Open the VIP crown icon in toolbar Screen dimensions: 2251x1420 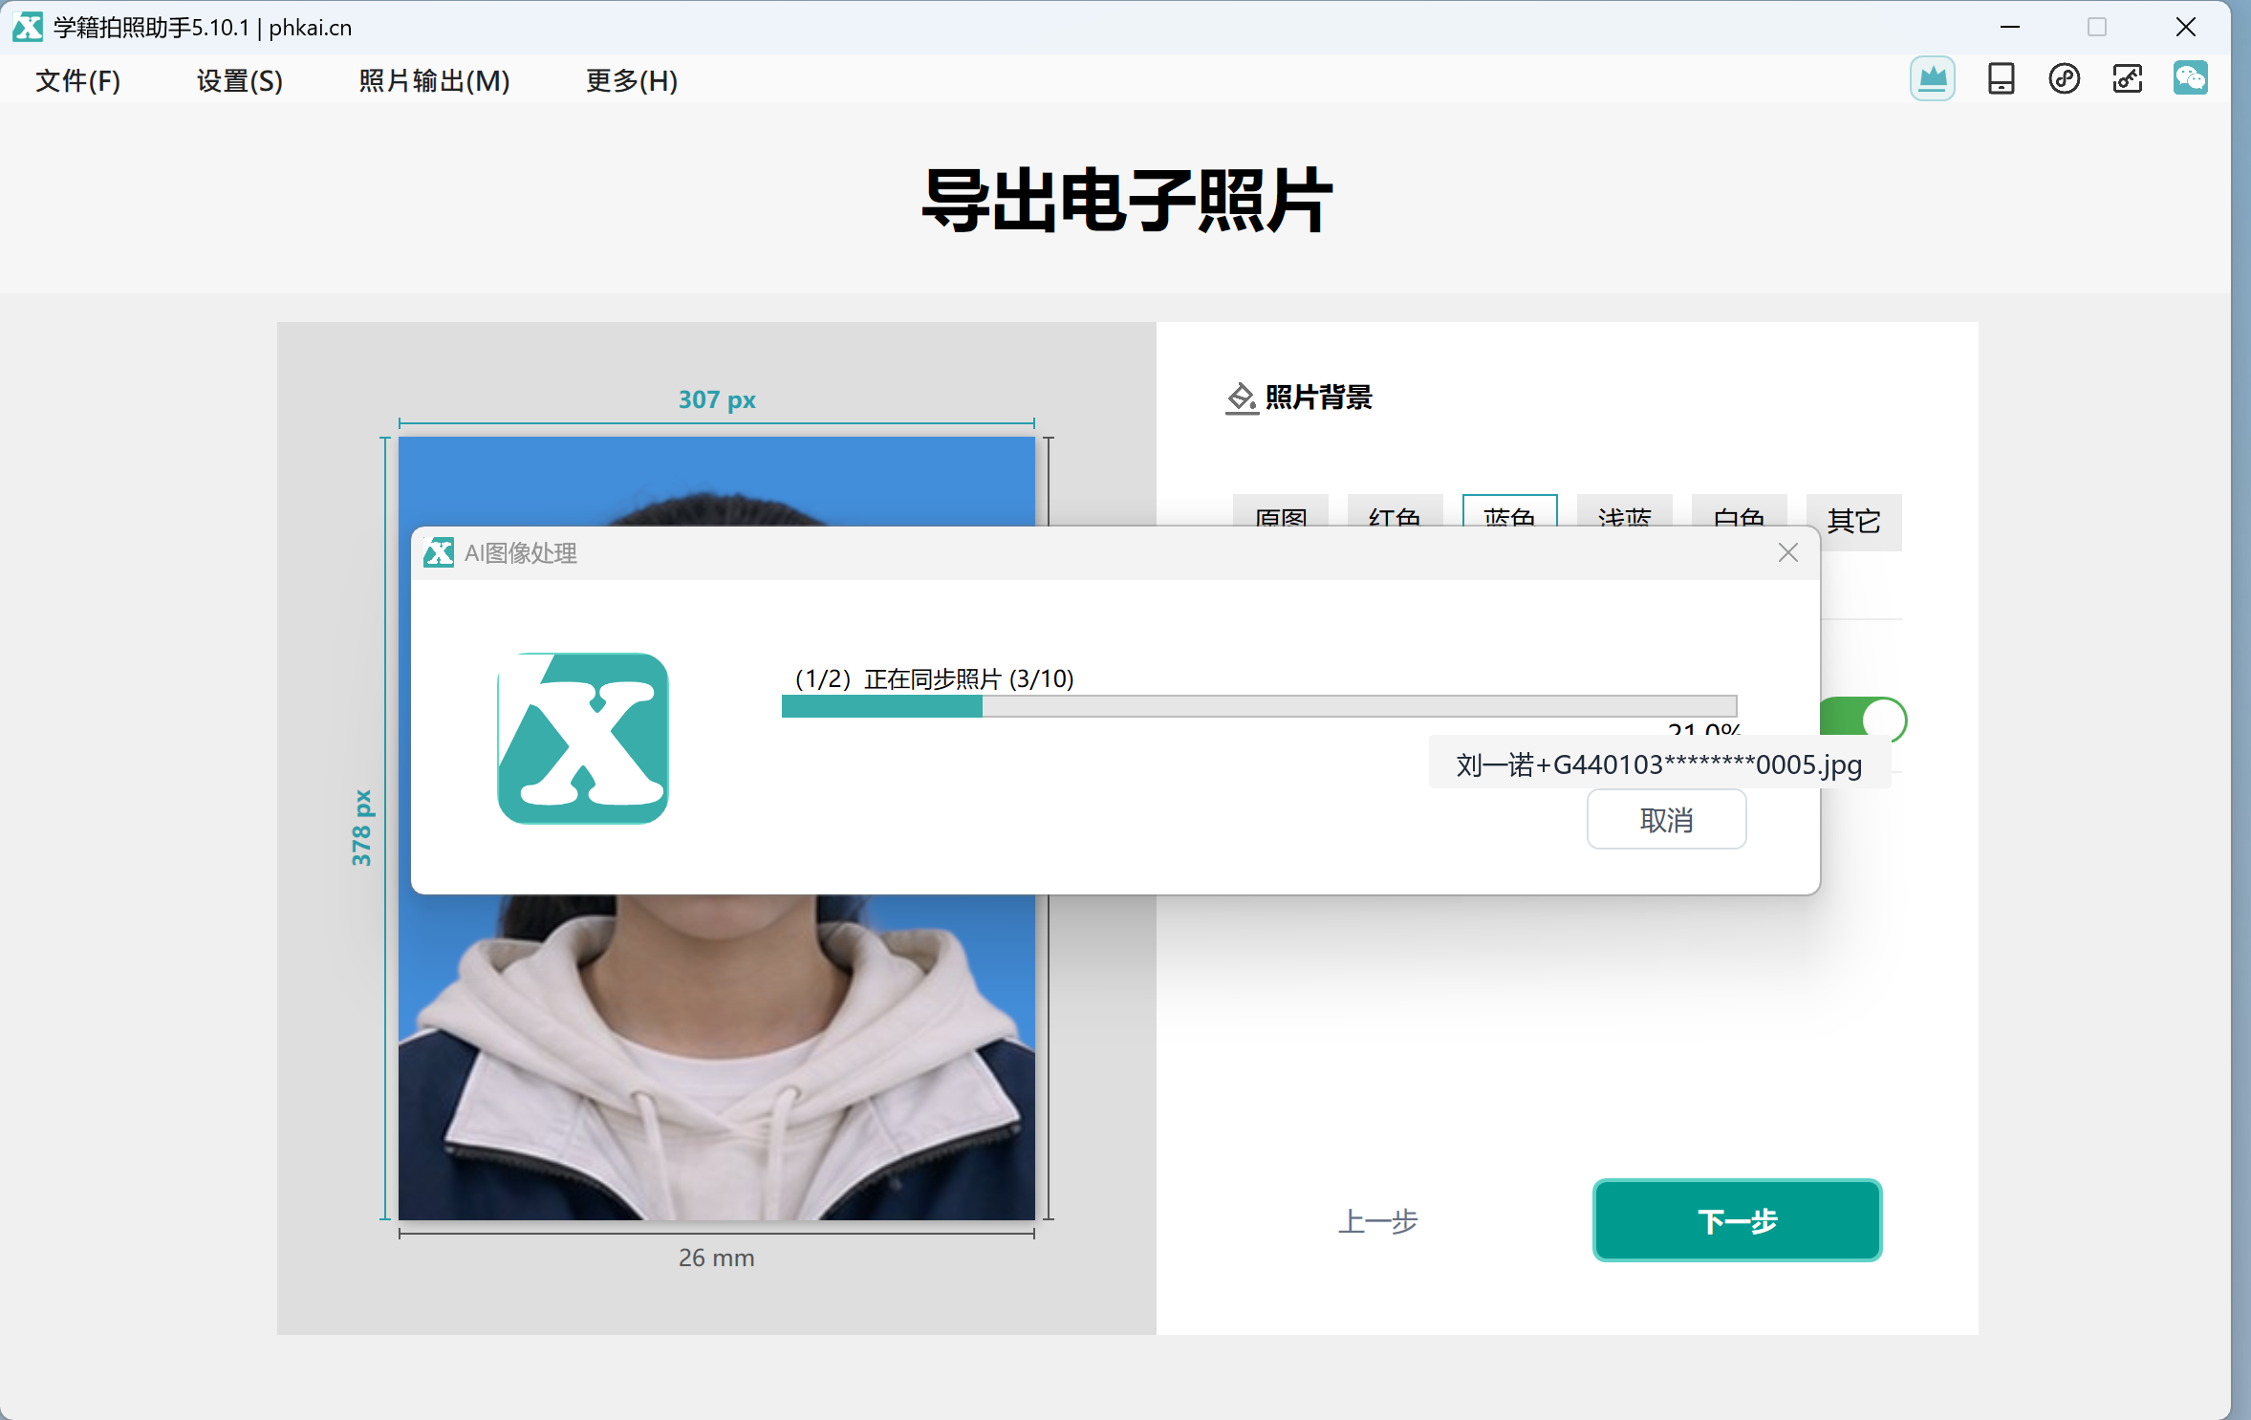1932,78
